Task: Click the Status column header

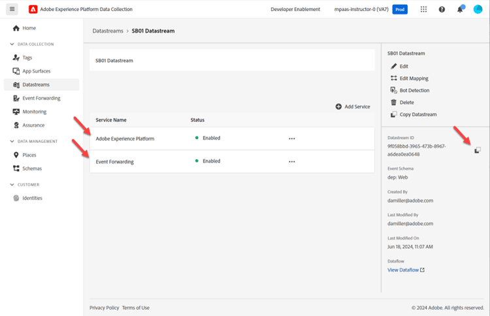Action: pos(197,120)
